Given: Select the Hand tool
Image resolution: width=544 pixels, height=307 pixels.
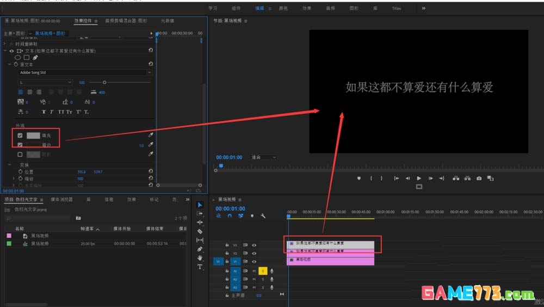Looking at the screenshot, I should pos(200,257).
